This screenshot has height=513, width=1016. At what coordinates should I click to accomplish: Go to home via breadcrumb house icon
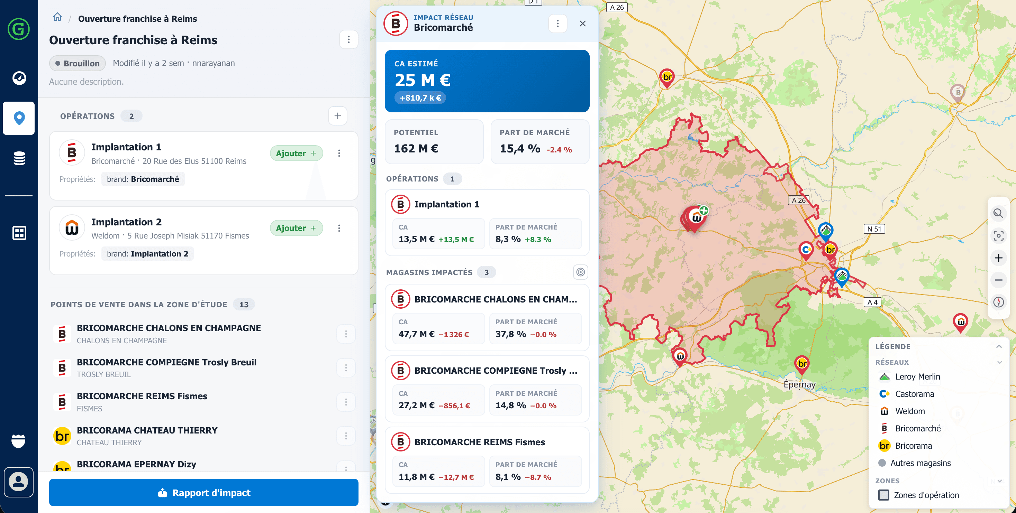[57, 17]
